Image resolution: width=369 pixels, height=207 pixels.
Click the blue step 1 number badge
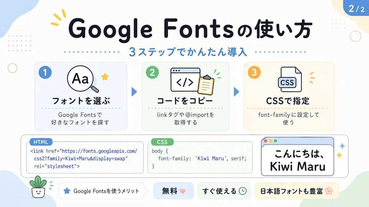tap(45, 72)
